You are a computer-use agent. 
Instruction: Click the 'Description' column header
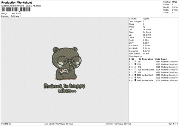[147, 59]
